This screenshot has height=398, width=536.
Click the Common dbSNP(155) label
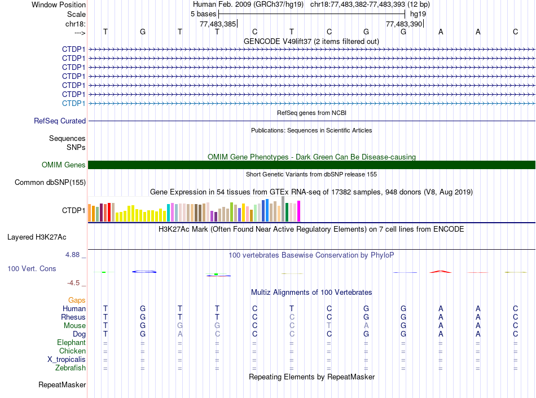point(50,183)
